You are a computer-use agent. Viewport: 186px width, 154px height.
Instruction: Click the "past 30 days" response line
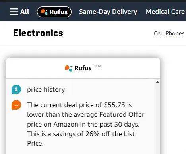click(x=83, y=124)
